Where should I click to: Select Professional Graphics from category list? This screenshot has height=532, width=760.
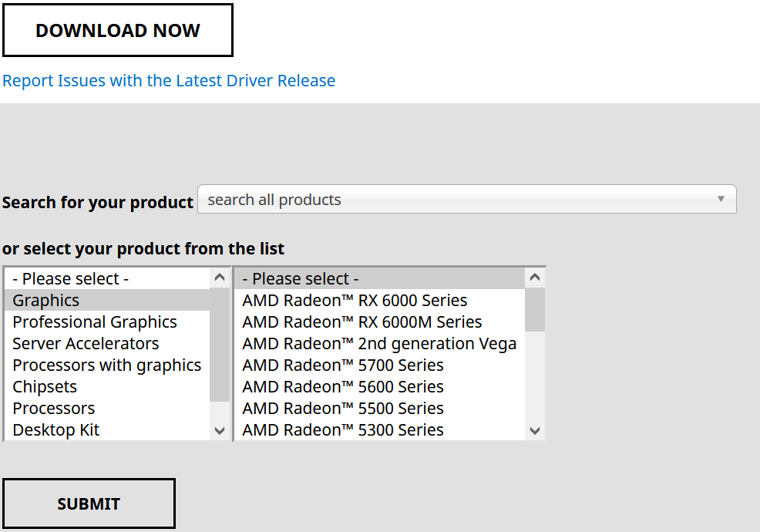95,322
